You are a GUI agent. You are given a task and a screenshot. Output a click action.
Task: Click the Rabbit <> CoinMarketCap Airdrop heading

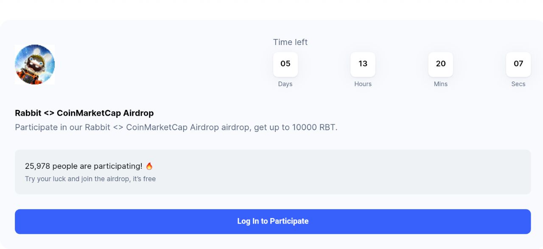point(84,113)
